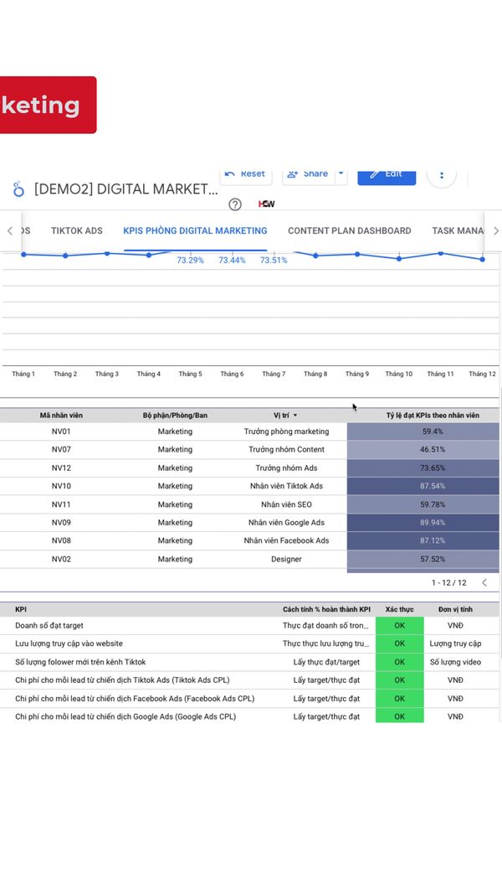Select employee code NV12 cell
502x894 pixels.
coord(61,468)
